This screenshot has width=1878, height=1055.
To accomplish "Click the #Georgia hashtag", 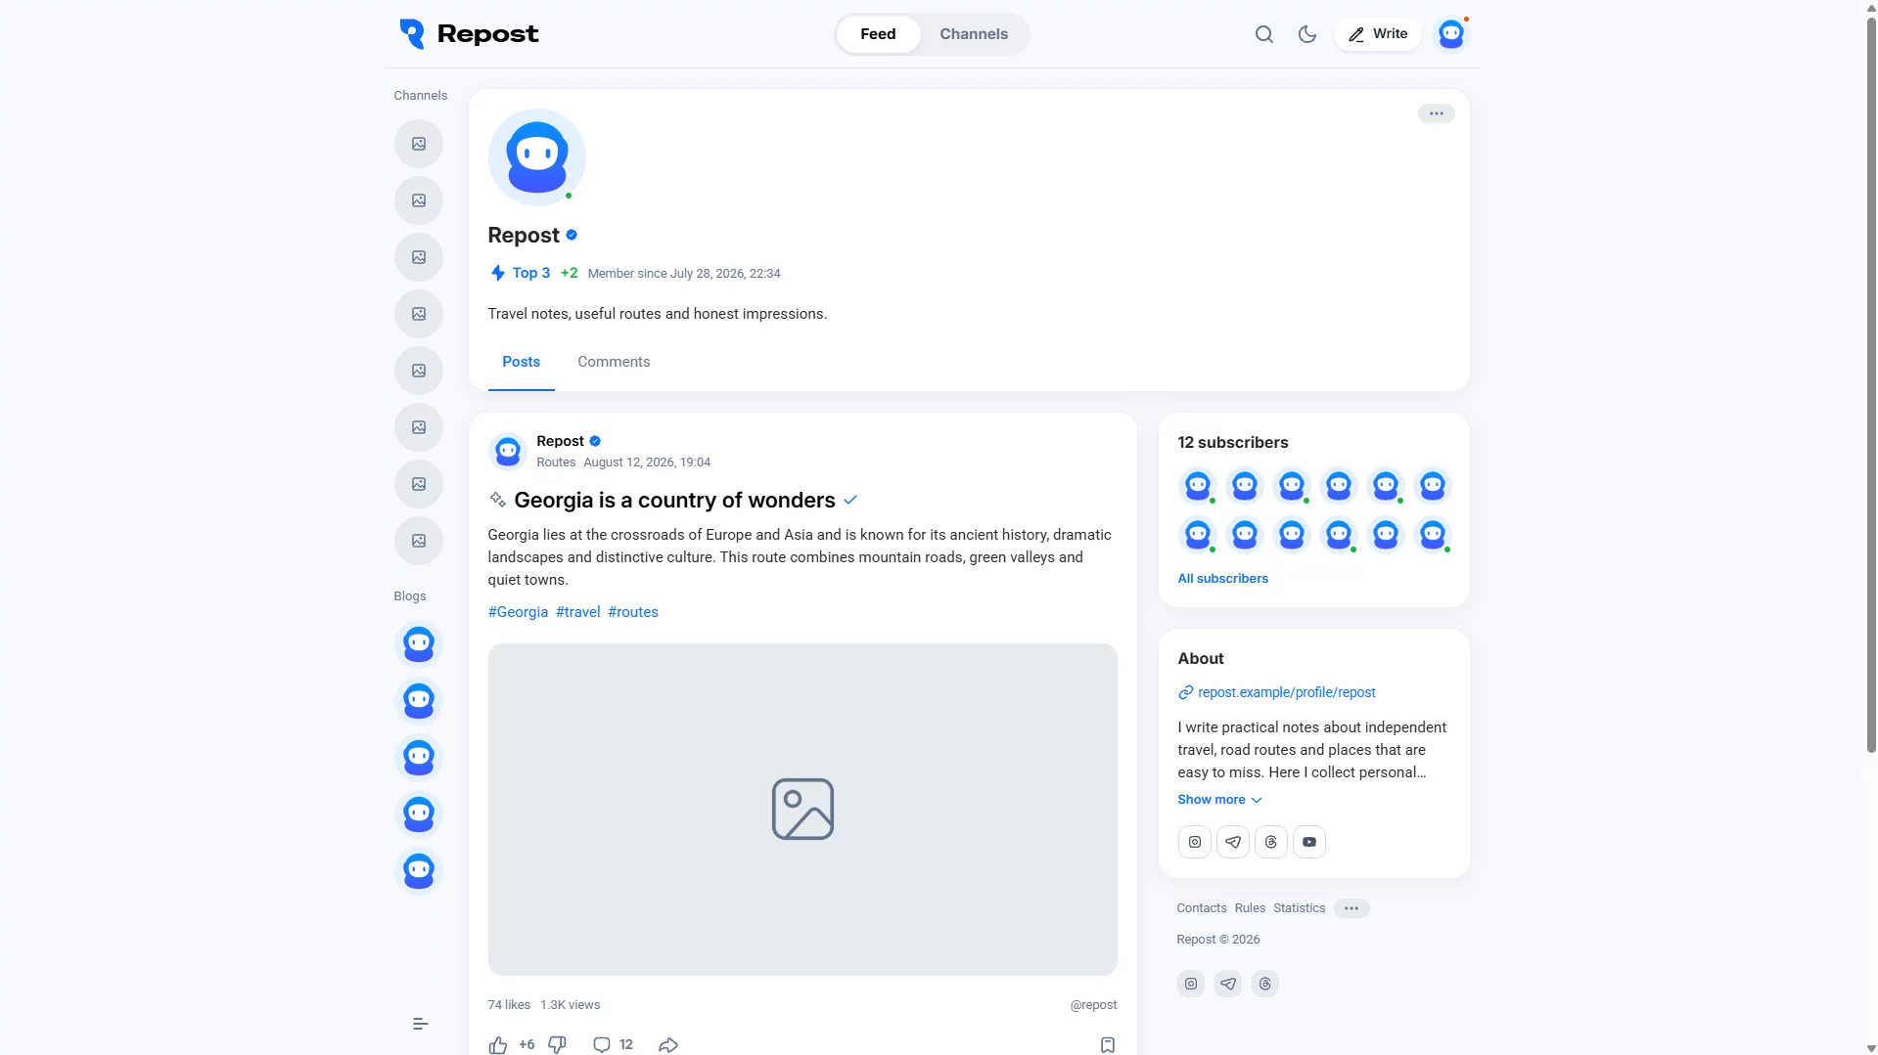I will click(x=518, y=612).
